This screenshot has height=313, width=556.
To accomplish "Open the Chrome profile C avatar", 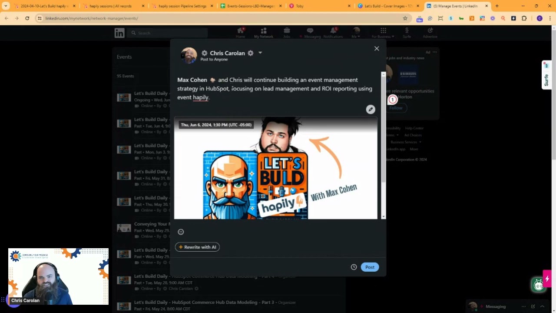I will [x=539, y=18].
